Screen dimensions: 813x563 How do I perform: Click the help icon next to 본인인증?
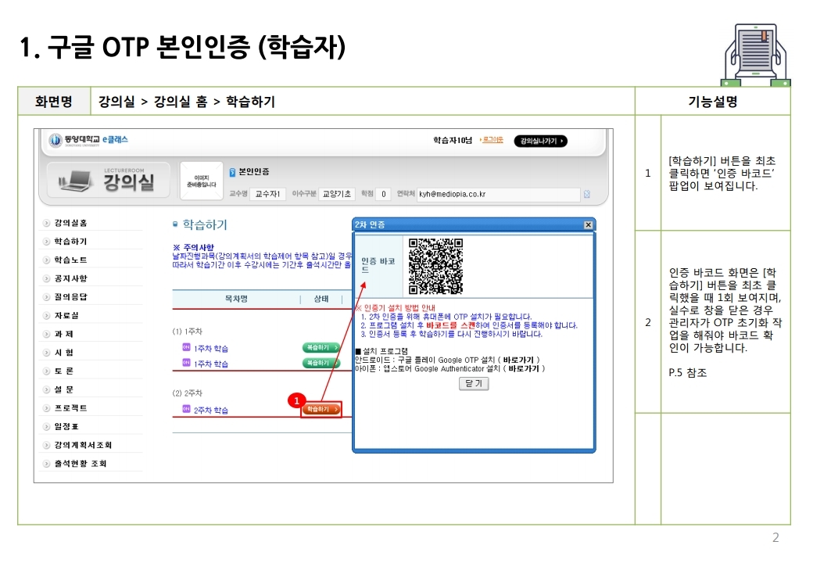tap(232, 172)
